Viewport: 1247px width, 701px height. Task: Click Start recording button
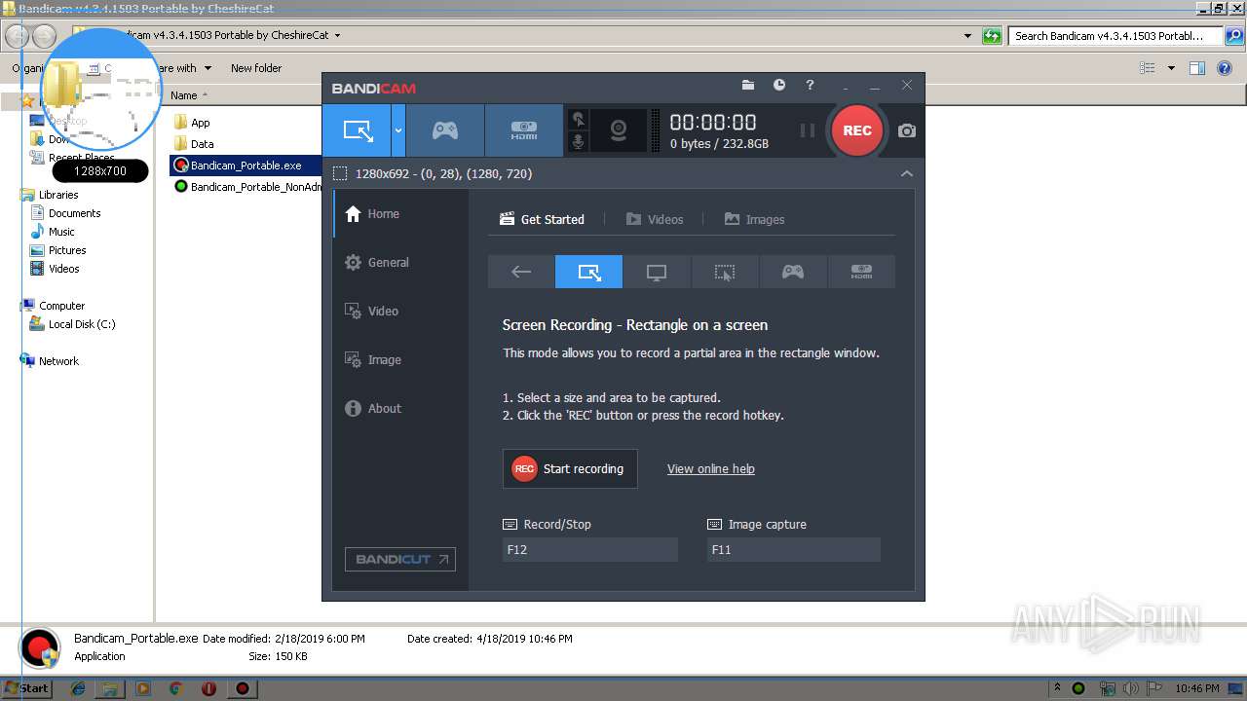click(570, 468)
